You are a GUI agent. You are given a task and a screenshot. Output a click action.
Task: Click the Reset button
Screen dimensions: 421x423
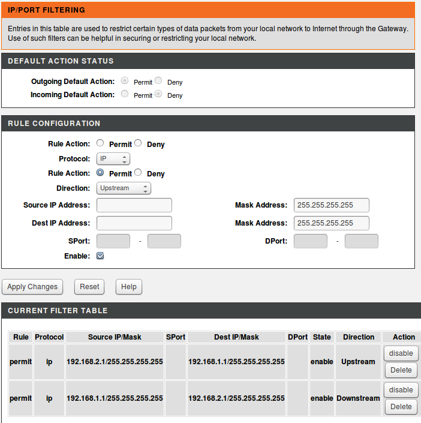[x=89, y=287]
